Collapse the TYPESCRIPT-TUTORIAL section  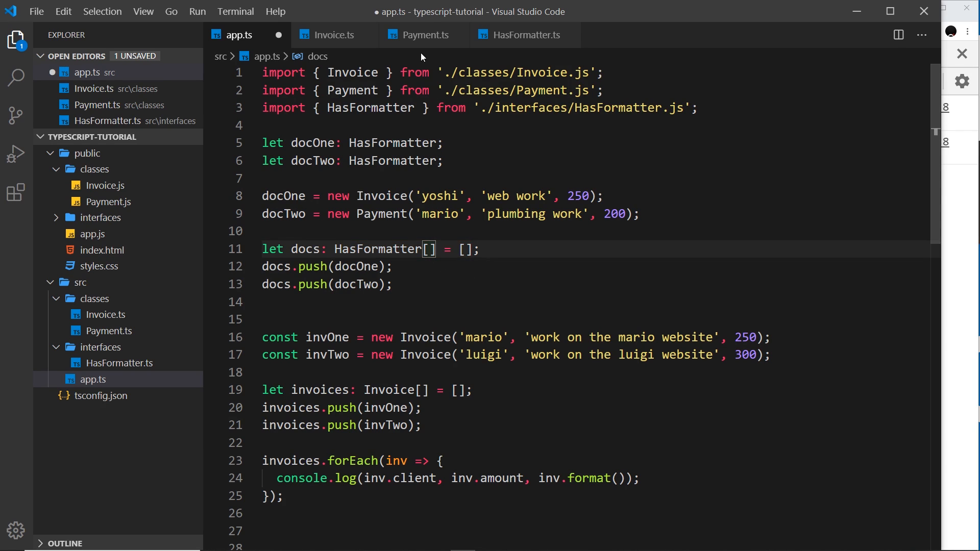[x=41, y=137]
